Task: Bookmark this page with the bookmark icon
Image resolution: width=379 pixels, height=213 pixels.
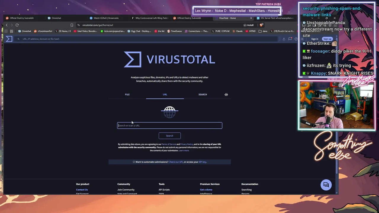Action: (x=72, y=25)
